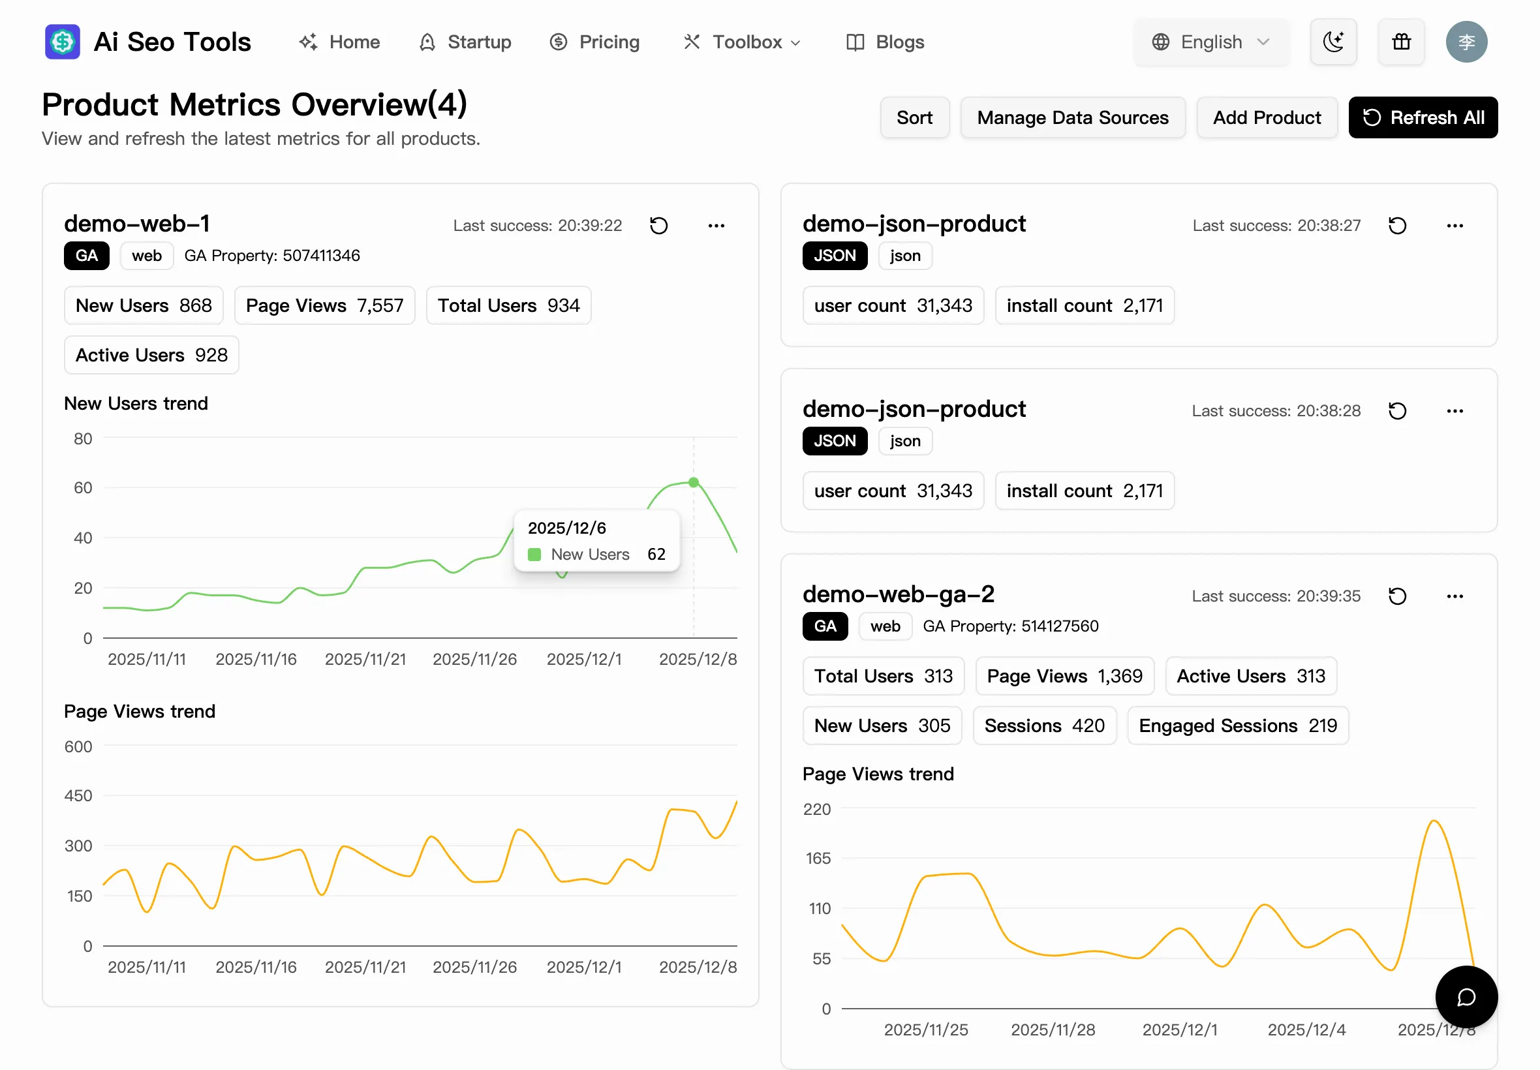Click the user avatar in the header
This screenshot has width=1540, height=1070.
pyautogui.click(x=1466, y=42)
